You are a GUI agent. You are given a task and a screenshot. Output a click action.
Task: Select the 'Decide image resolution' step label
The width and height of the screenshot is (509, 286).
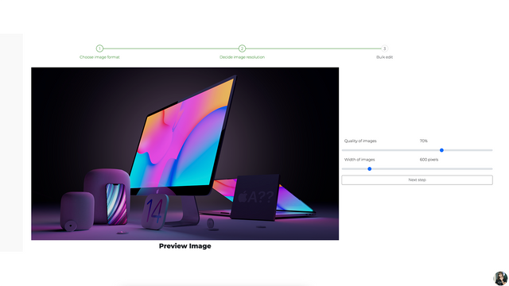pos(242,57)
